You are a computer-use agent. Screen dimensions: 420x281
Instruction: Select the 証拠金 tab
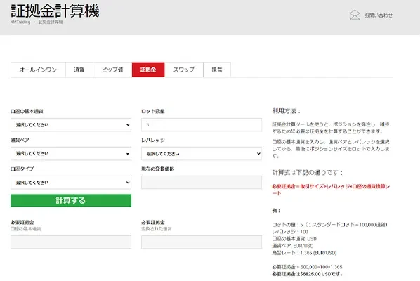[148, 70]
